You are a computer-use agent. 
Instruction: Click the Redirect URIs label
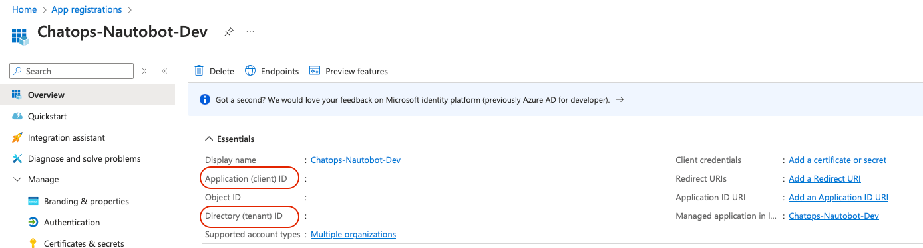(x=701, y=178)
